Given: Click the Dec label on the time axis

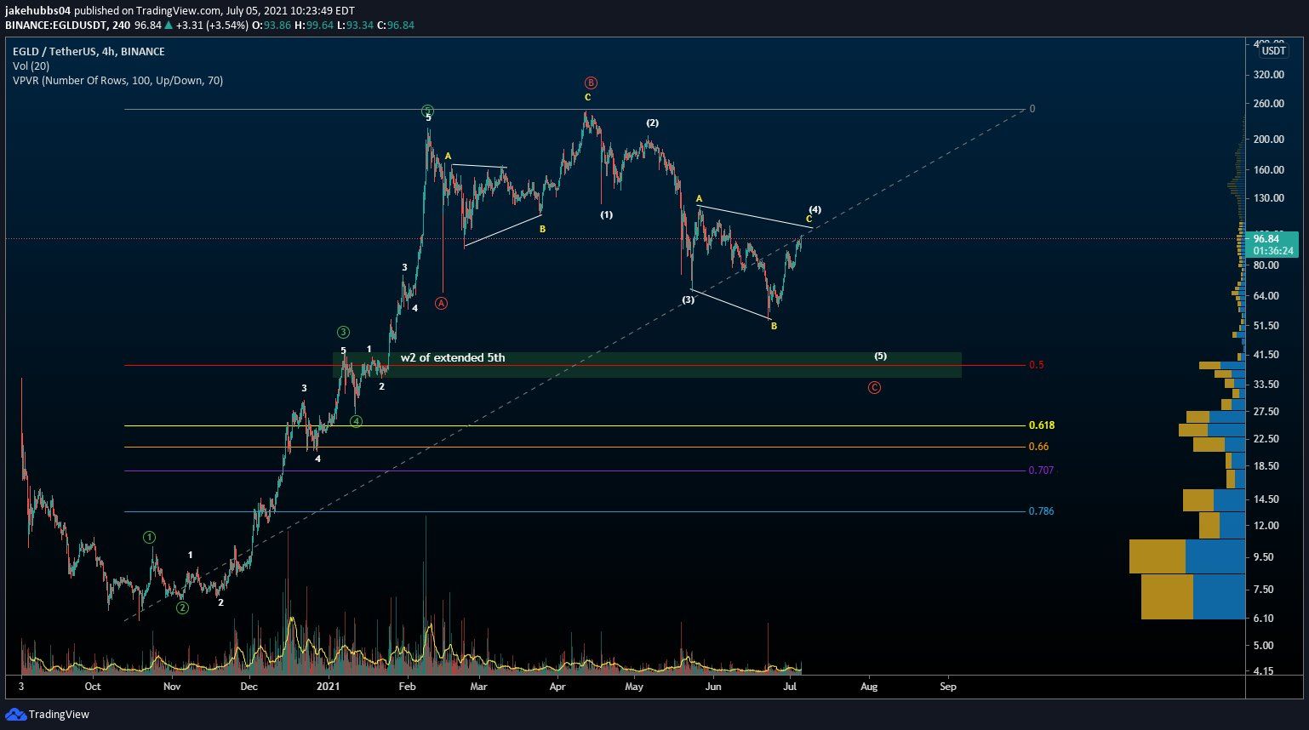Looking at the screenshot, I should (249, 687).
